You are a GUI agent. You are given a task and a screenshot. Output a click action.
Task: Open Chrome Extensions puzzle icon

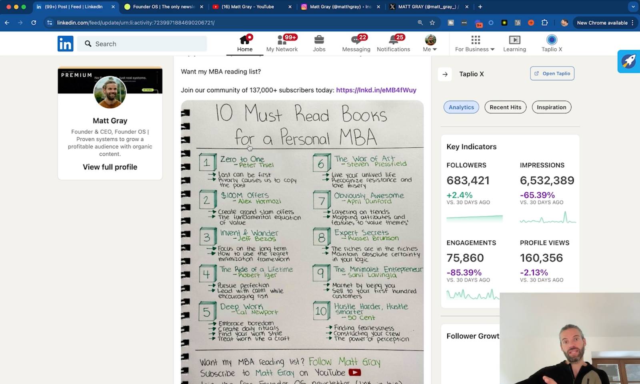pyautogui.click(x=544, y=23)
